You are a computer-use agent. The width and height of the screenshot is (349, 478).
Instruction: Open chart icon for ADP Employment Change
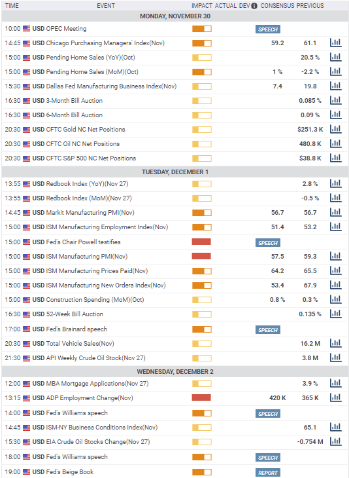336,398
